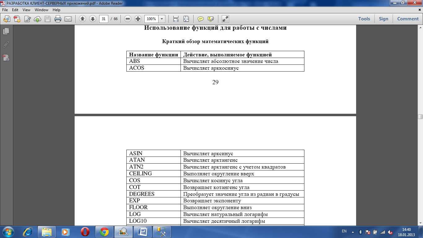
Task: Open Google Chrome from the taskbar
Action: [104, 232]
